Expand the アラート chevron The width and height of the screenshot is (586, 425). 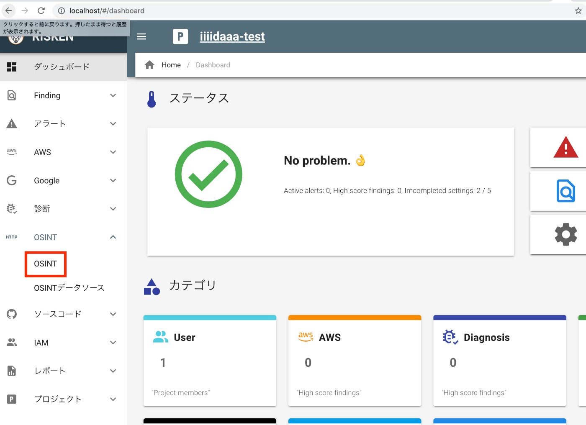113,124
